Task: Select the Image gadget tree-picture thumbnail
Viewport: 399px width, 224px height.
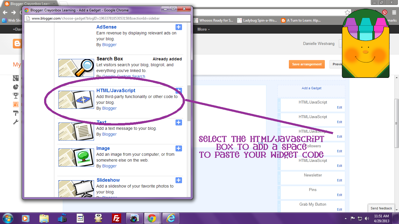Action: (76, 157)
